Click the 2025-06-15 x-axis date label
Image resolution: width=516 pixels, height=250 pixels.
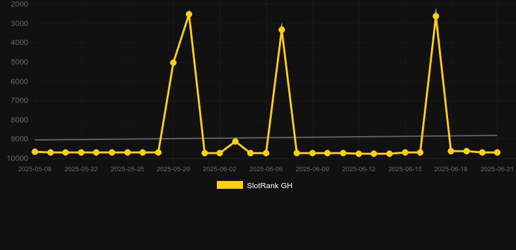[x=405, y=169]
